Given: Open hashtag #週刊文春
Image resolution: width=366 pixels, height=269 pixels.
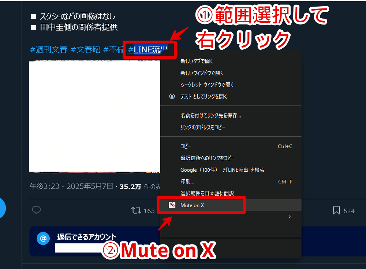Looking at the screenshot, I should pos(49,49).
